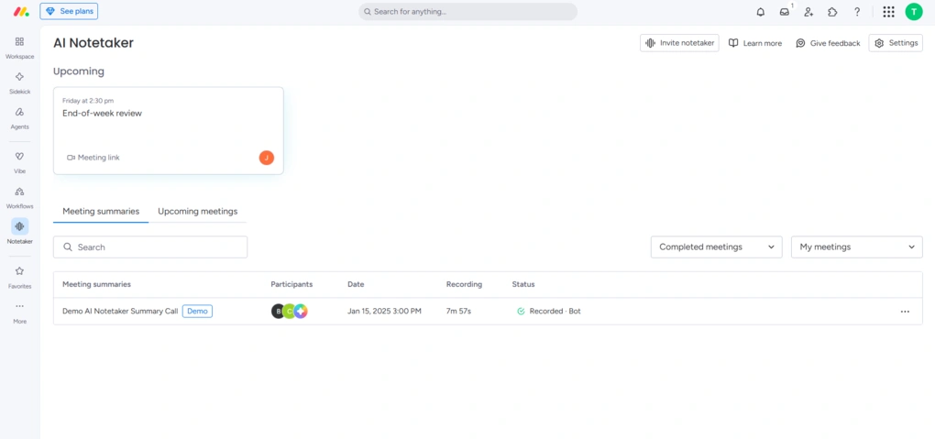Open Sidekick from the sidebar
Image resolution: width=935 pixels, height=439 pixels.
[19, 82]
